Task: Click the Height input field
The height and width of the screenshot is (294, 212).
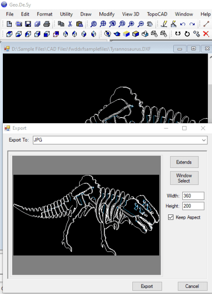Action: click(193, 206)
